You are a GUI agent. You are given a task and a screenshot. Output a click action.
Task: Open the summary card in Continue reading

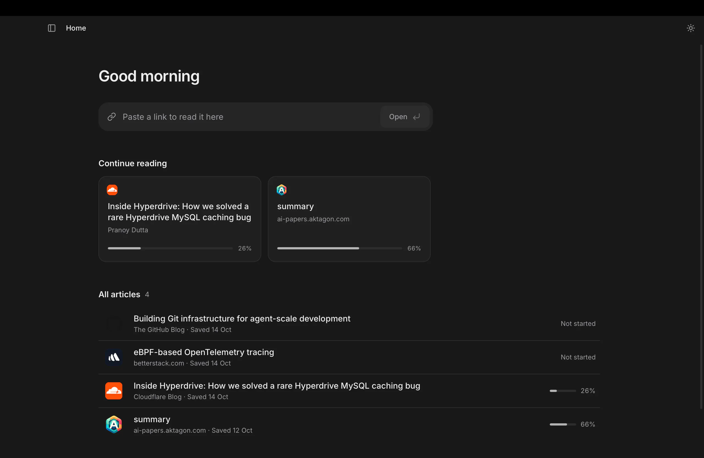[349, 219]
